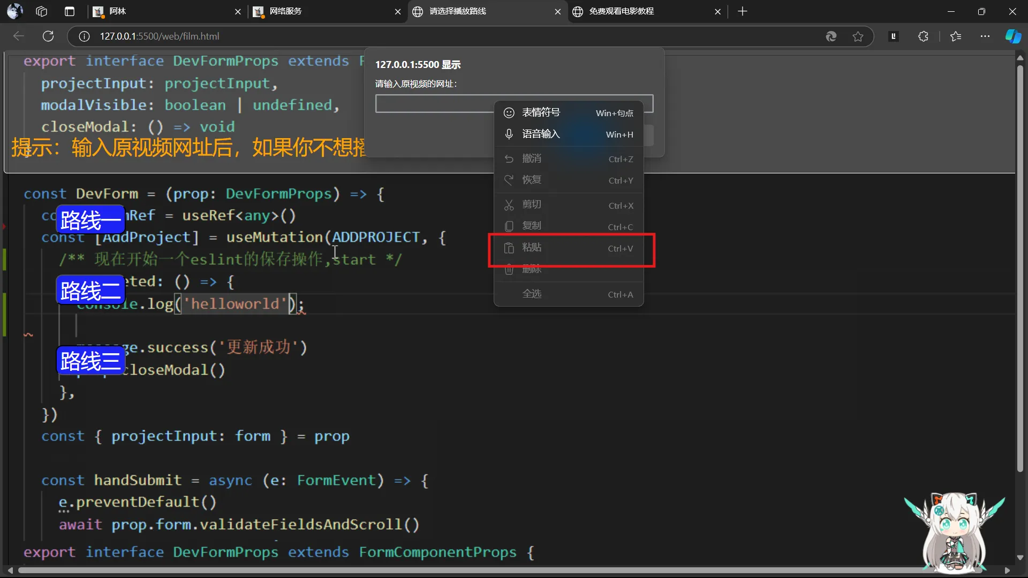Screen dimensions: 1028x578
Task: Click the star favorite icon in address bar
Action: tap(858, 36)
